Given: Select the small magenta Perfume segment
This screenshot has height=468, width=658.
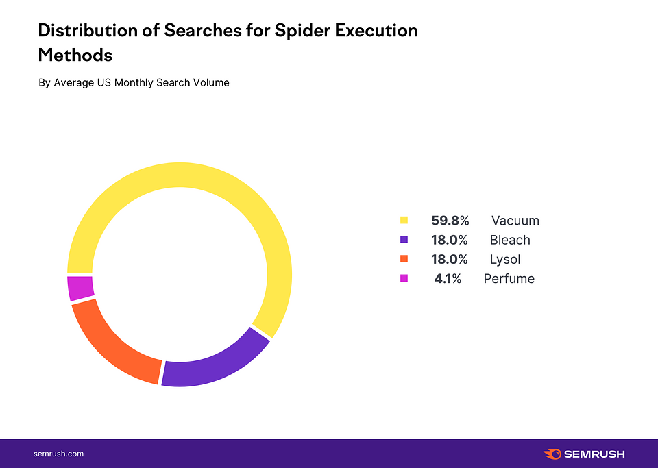Looking at the screenshot, I should pos(80,288).
